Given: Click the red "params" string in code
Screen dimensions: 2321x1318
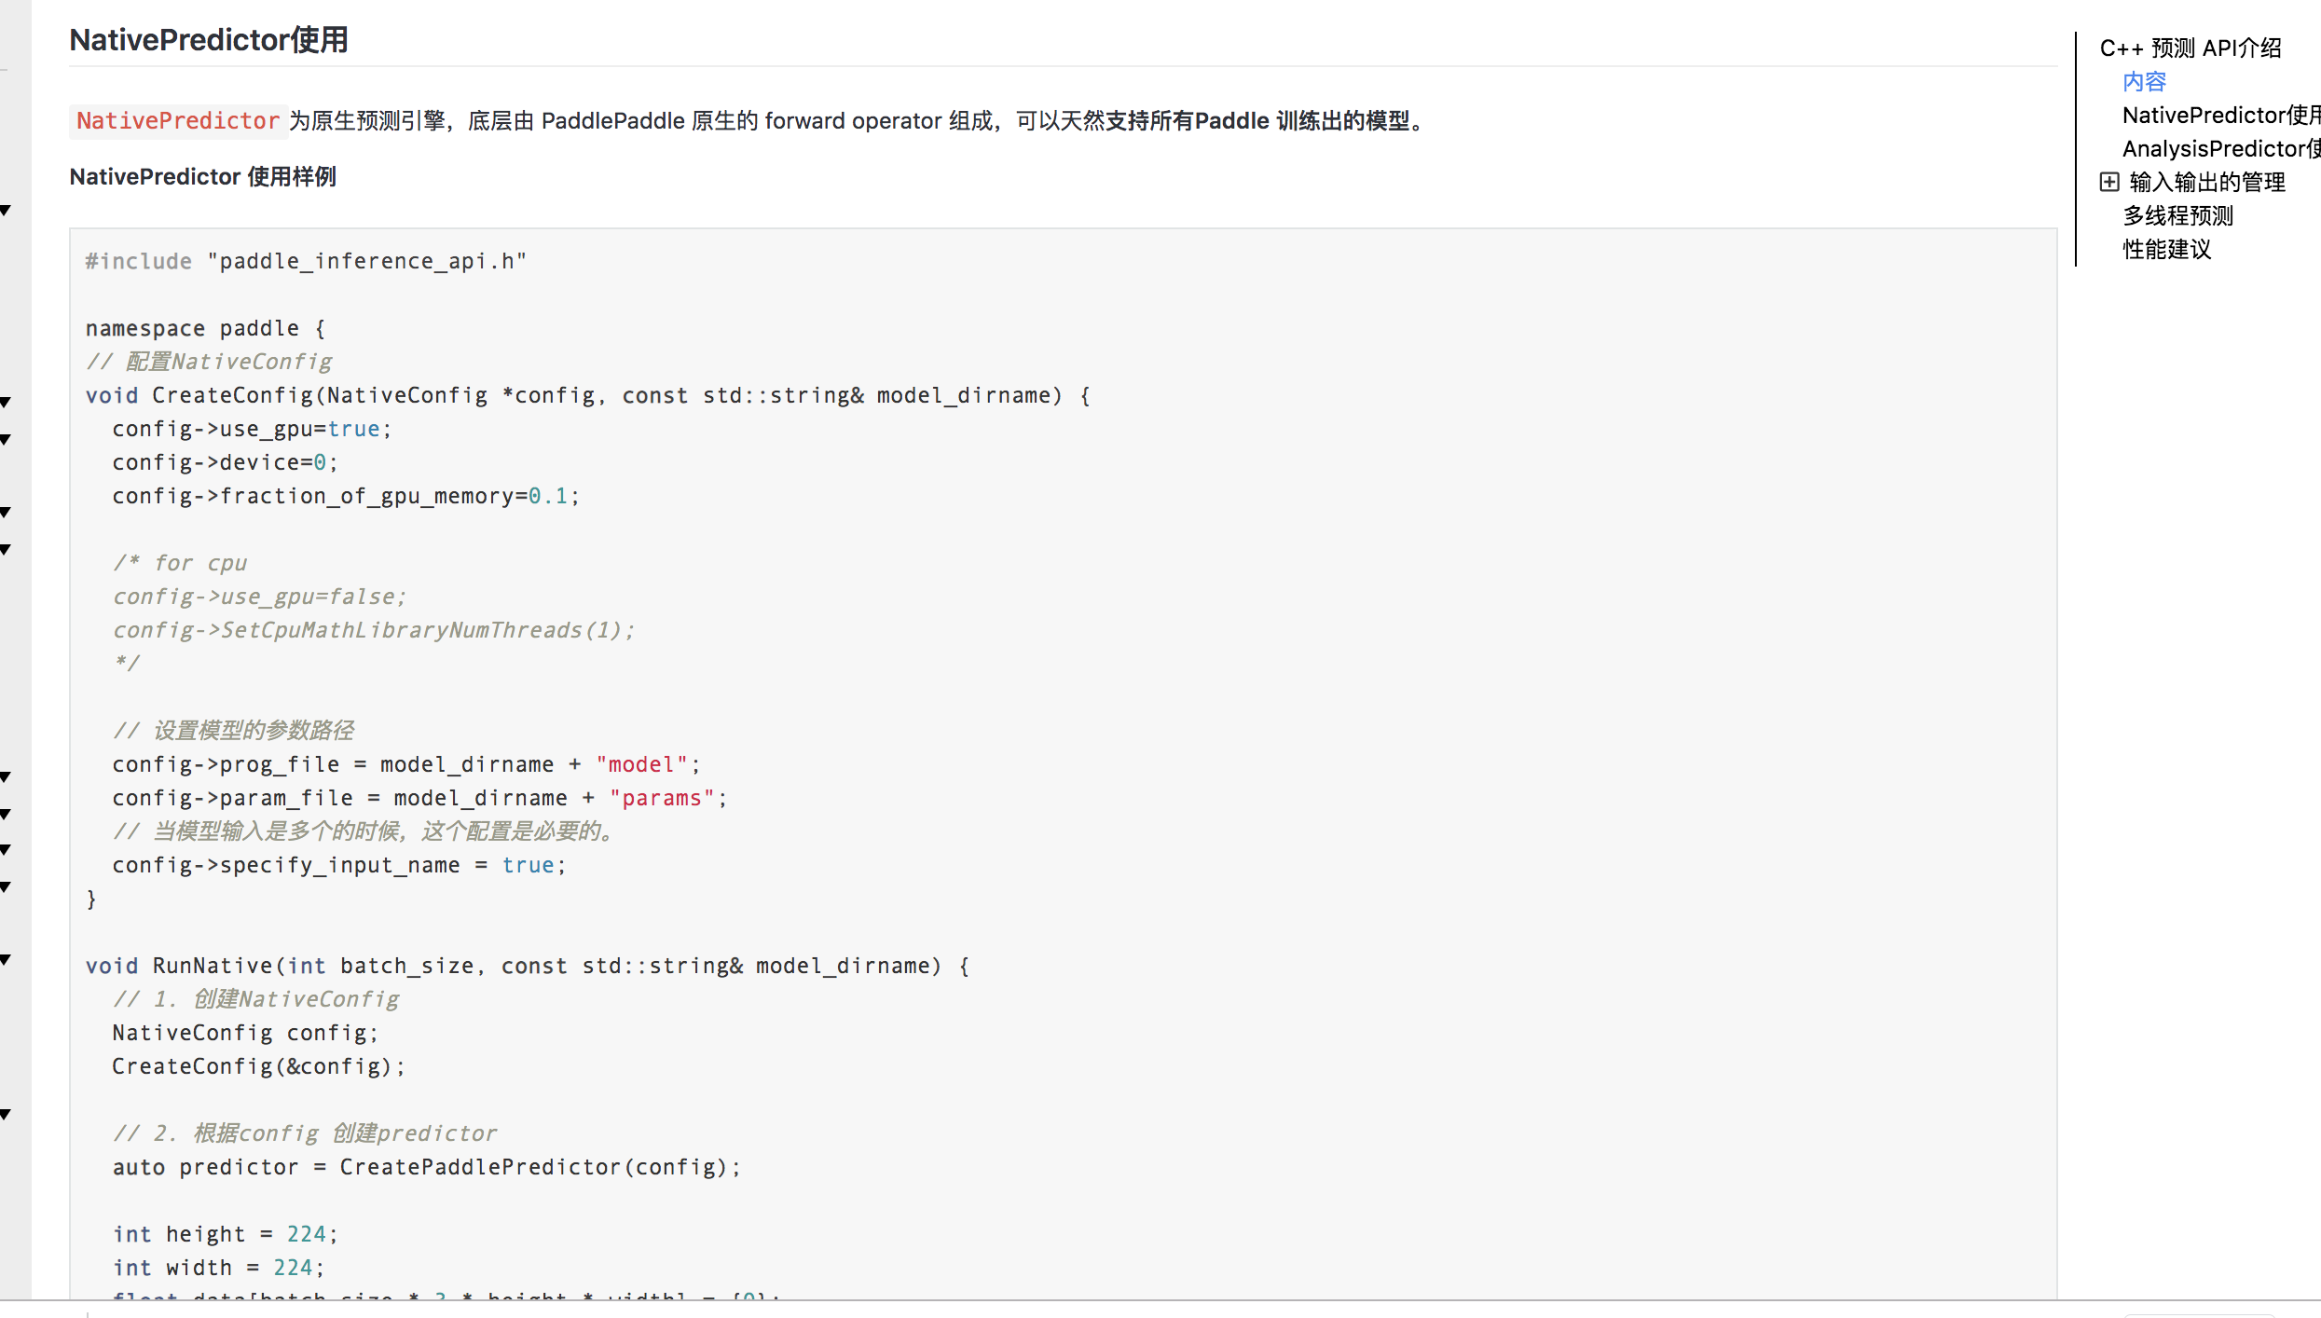Looking at the screenshot, I should pyautogui.click(x=662, y=799).
